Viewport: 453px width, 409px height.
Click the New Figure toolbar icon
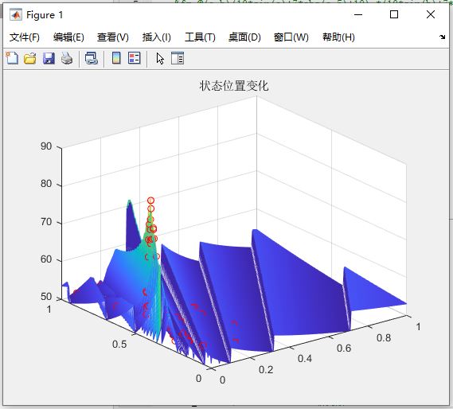coord(12,58)
